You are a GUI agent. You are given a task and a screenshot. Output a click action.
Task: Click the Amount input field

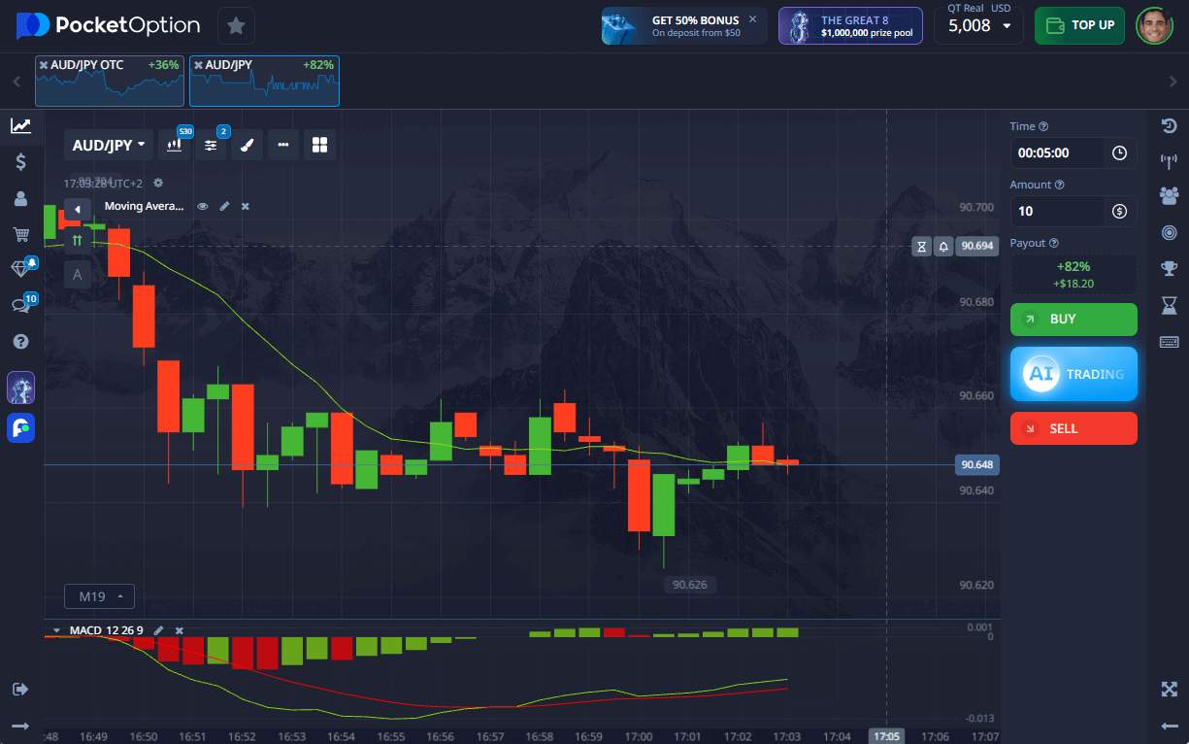tap(1058, 211)
